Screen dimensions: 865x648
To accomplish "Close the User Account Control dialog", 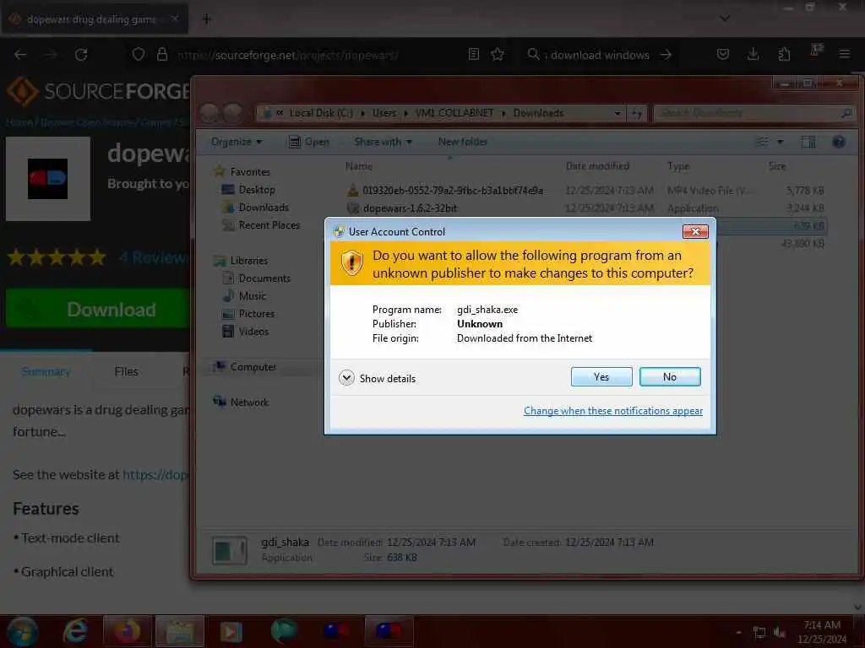I will click(x=695, y=231).
